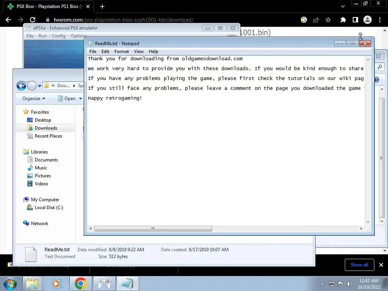Toggle Chrome's side panel icon
388x291 pixels.
click(355, 20)
